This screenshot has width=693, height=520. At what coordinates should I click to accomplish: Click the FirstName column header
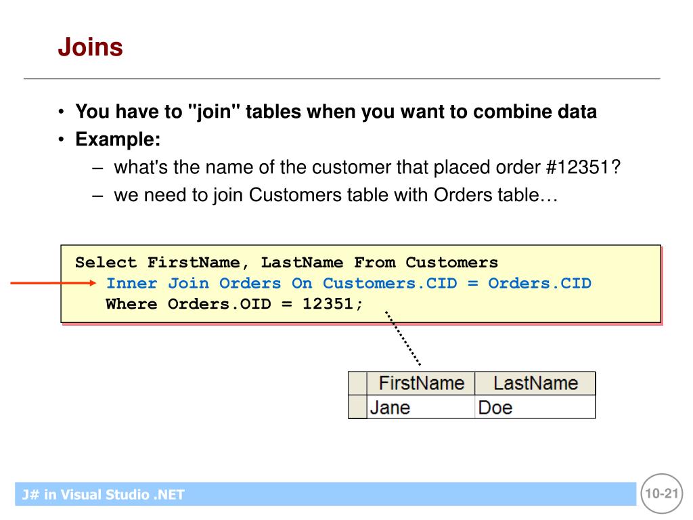click(421, 383)
